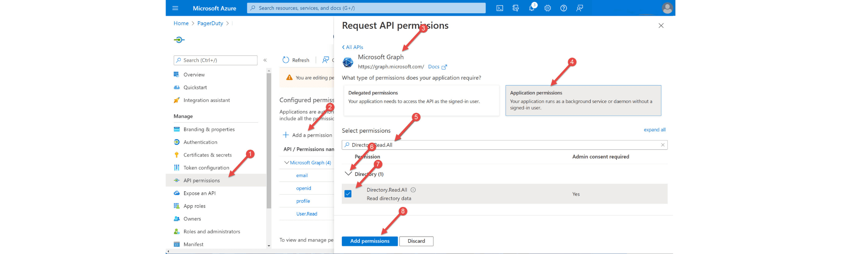Open the Directories and subscriptions filter icon
841x254 pixels.
tap(516, 8)
